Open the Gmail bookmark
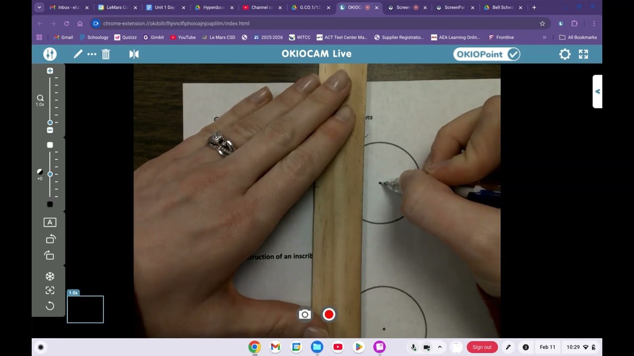This screenshot has height=356, width=634. [x=63, y=37]
